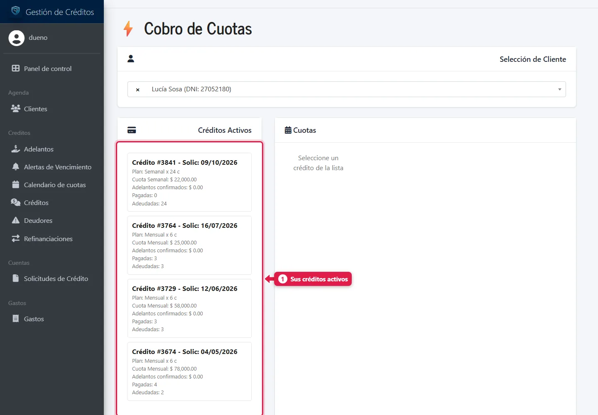This screenshot has height=415, width=598.
Task: Open Solicitudes de Crédito
Action: 52,278
